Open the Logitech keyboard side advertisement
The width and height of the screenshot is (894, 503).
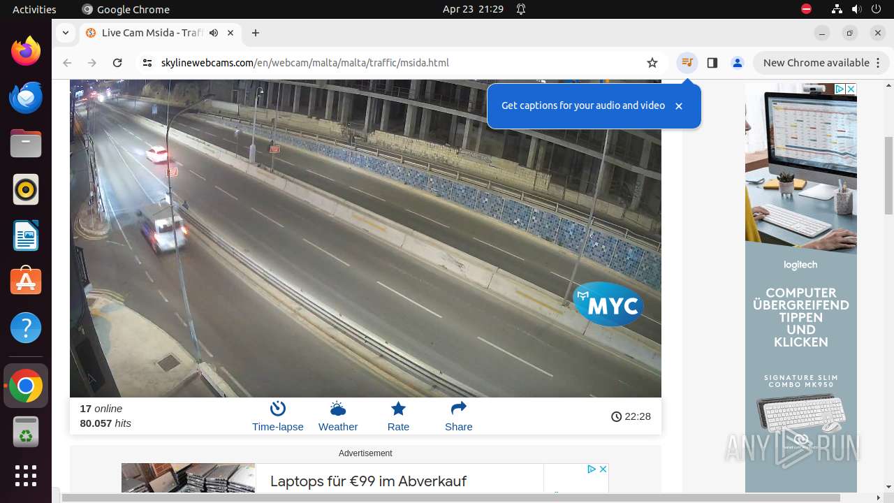801,288
